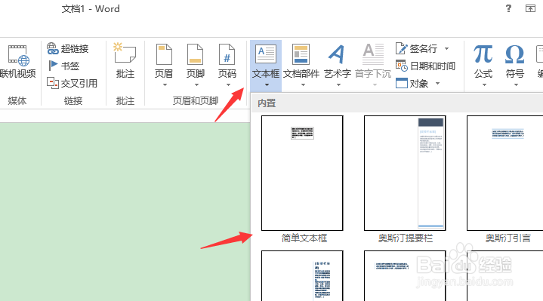This screenshot has width=543, height=301.
Task: Choose the Simple Text Box (简单文本框) thumbnail
Action: pos(302,173)
